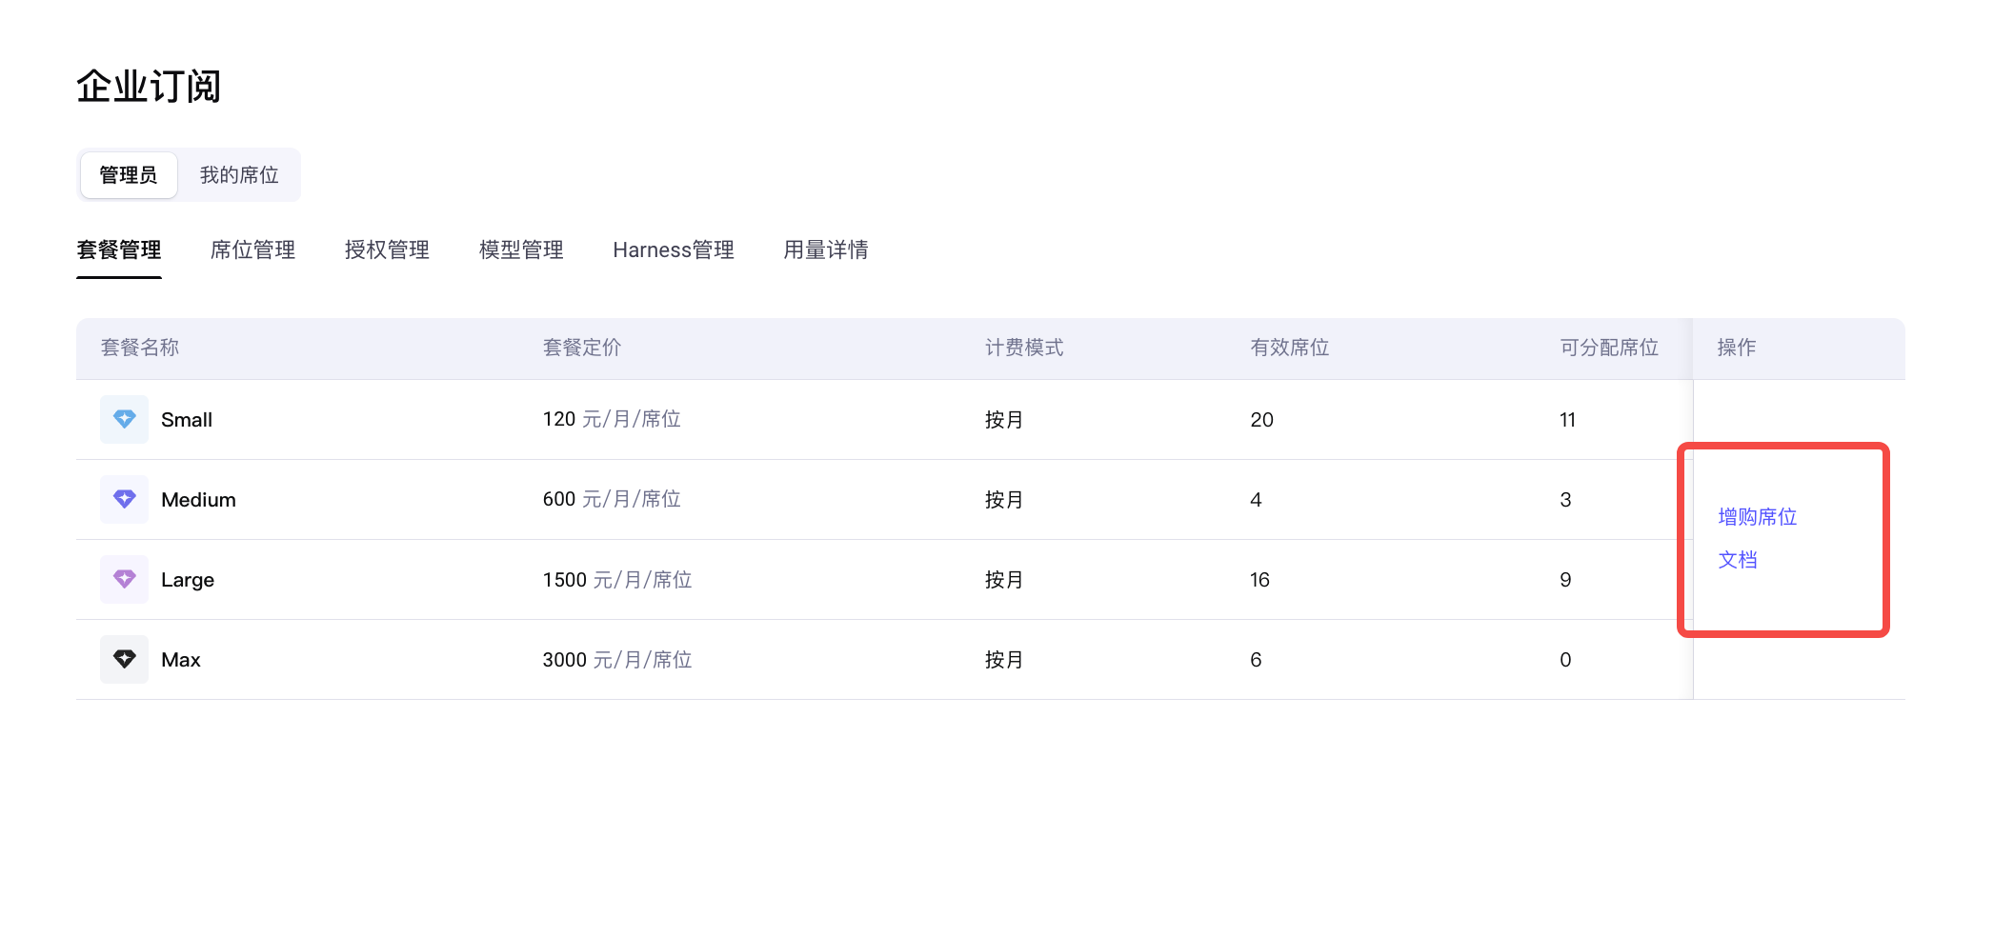Image resolution: width=2014 pixels, height=937 pixels.
Task: Click the 套餐定价 column header
Action: point(582,348)
